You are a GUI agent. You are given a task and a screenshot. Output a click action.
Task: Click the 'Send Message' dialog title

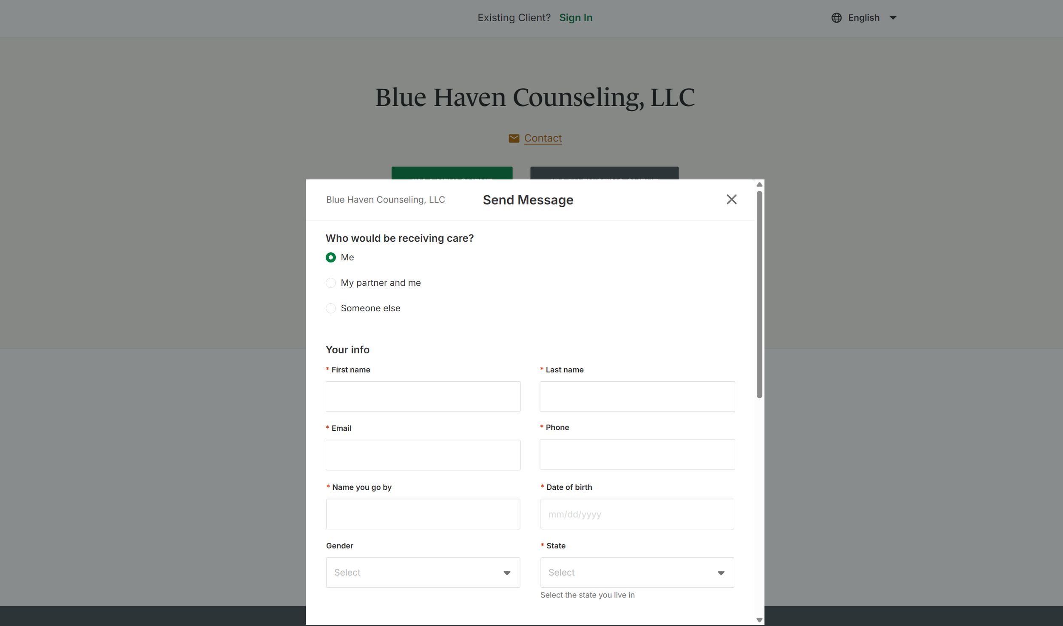[528, 200]
